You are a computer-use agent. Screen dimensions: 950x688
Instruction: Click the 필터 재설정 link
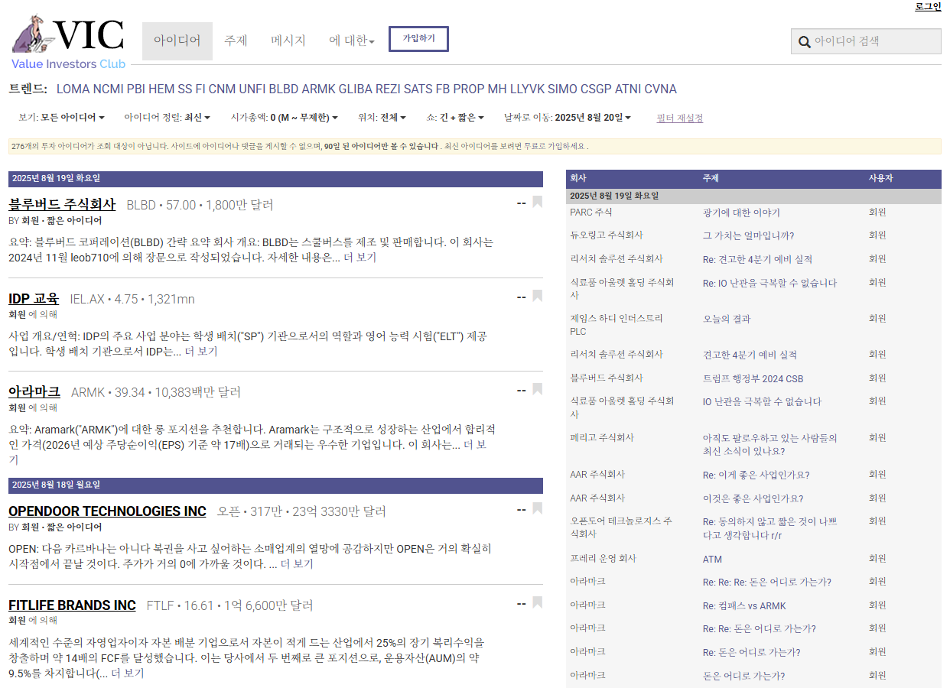tap(678, 117)
